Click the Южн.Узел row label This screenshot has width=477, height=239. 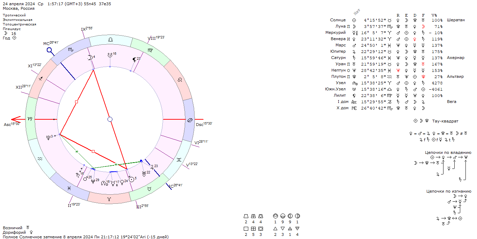tap(335, 89)
